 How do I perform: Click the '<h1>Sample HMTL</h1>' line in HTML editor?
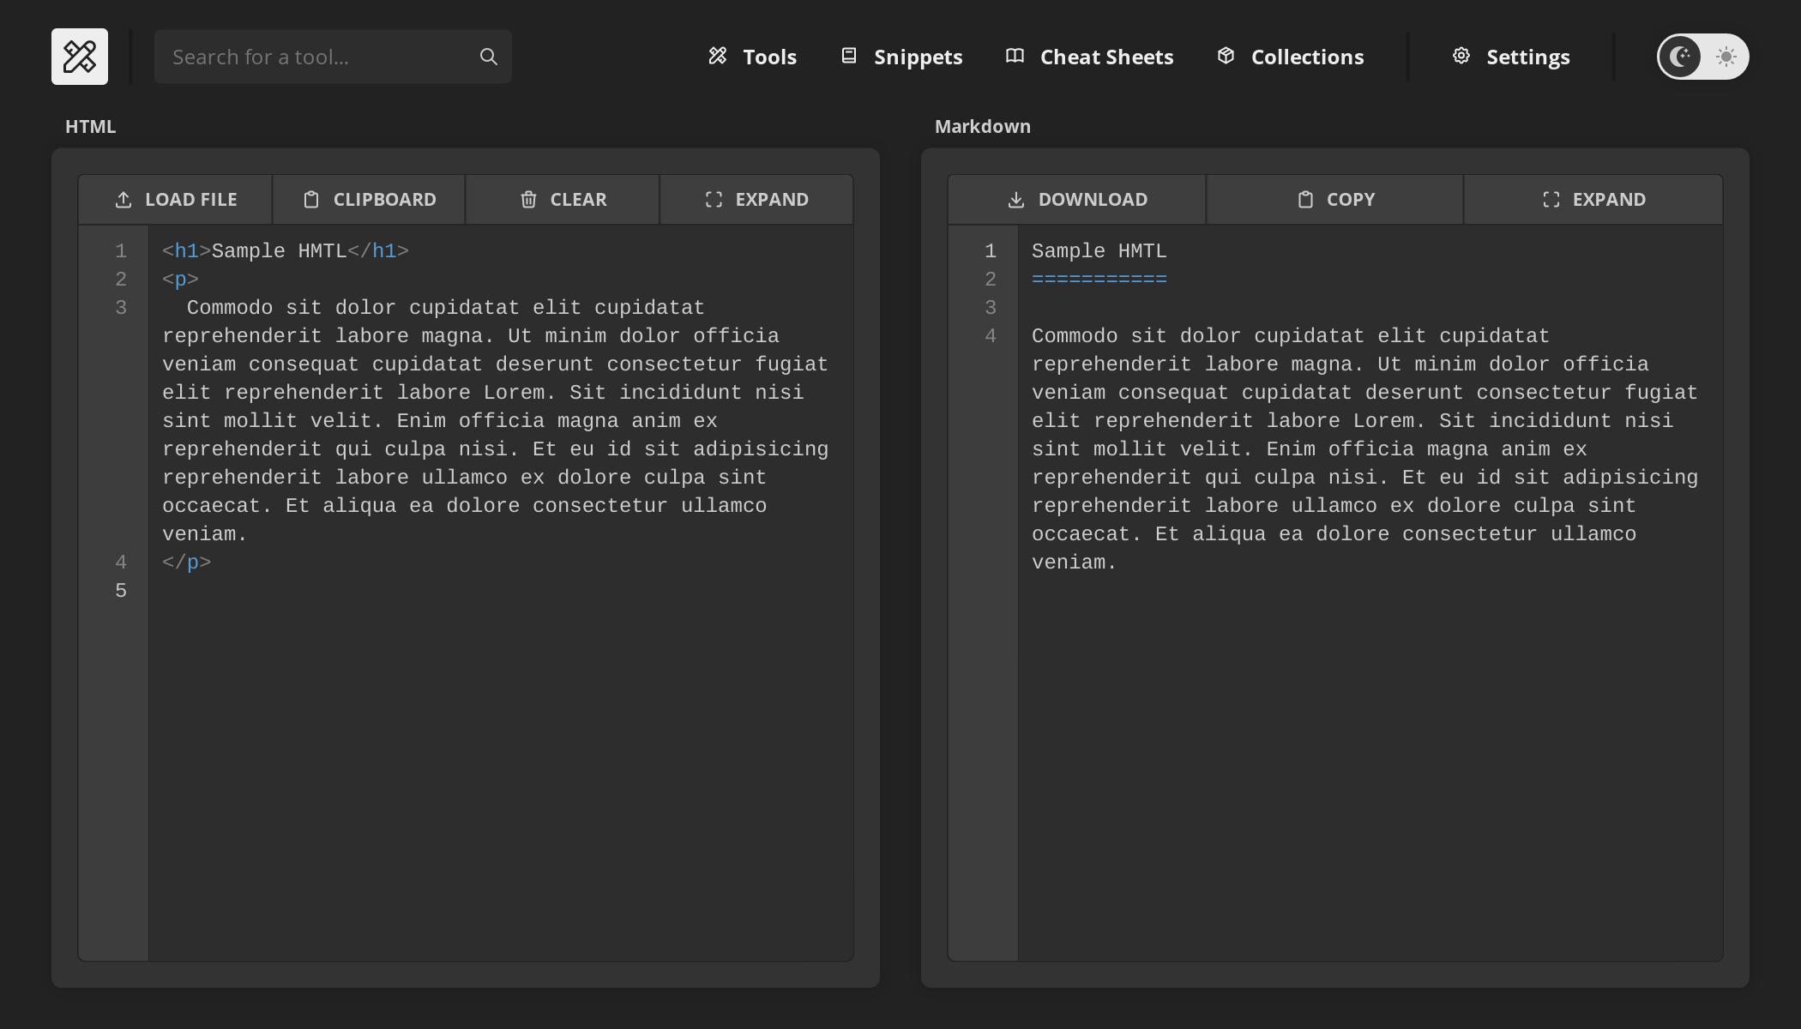pos(286,251)
